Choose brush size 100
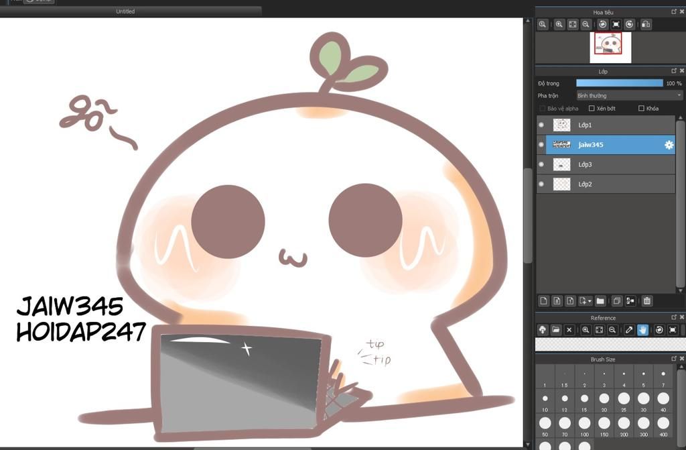686x450 pixels. click(x=584, y=427)
